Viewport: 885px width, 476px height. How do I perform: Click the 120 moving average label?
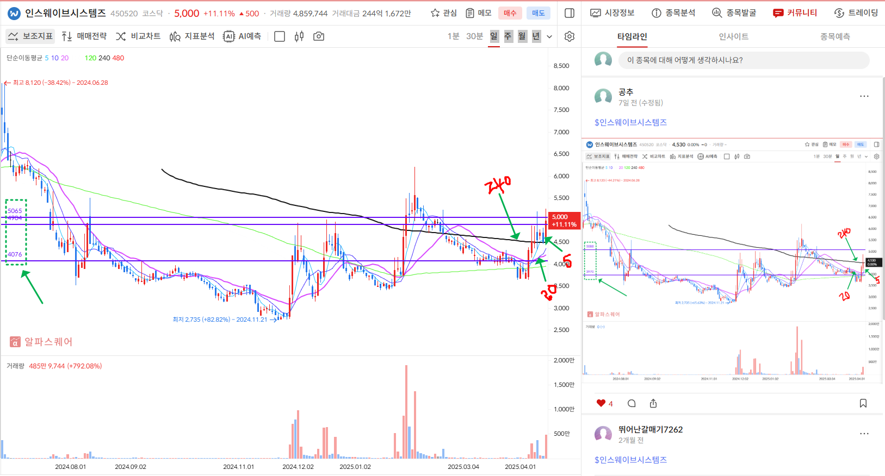(90, 58)
